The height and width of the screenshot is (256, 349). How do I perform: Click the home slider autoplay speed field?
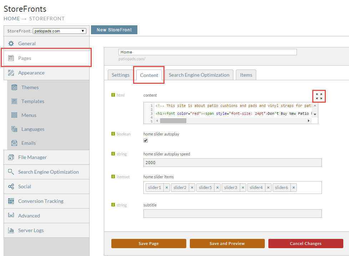(x=232, y=163)
